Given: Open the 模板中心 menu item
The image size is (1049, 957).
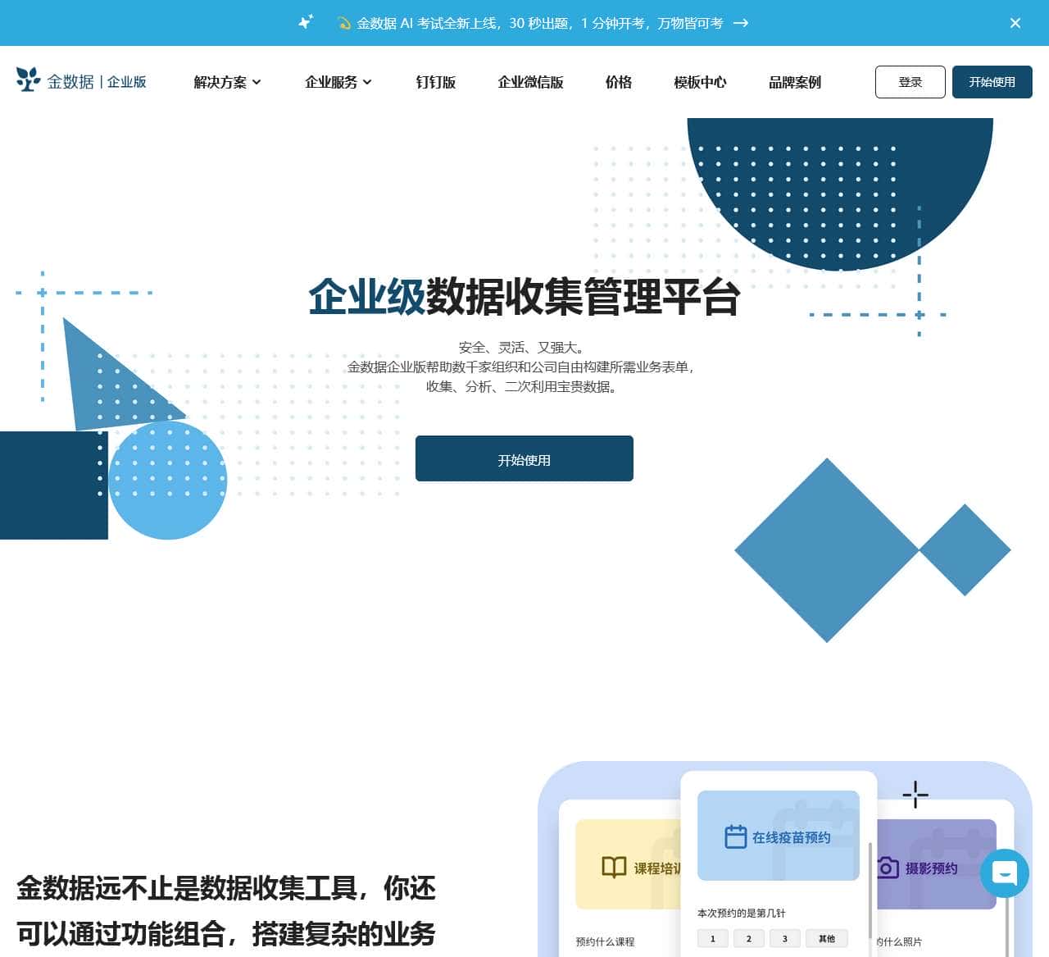Looking at the screenshot, I should click(x=700, y=82).
